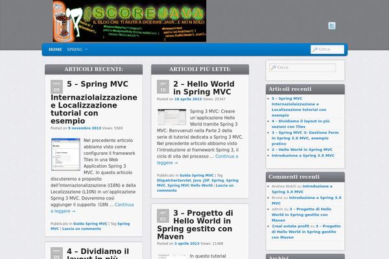Expand the SPRING dropdown arrow
389x259 pixels.
pyautogui.click(x=86, y=49)
